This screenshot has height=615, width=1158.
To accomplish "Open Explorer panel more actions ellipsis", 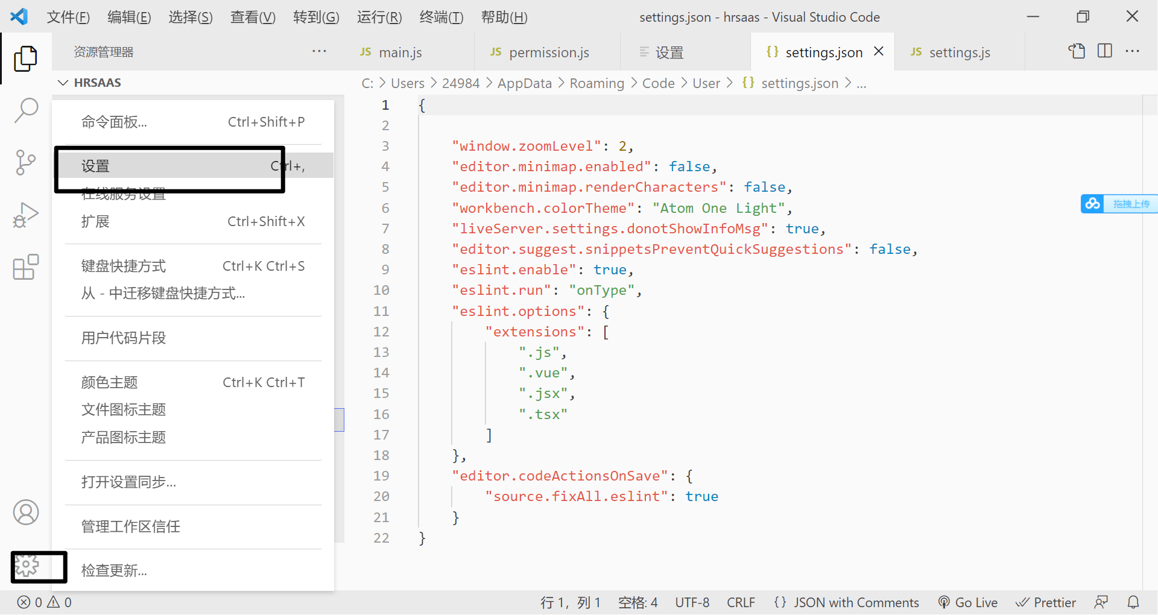I will 319,51.
